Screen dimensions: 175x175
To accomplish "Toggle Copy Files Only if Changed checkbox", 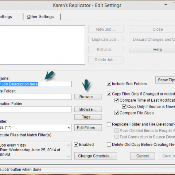I will click(109, 94).
